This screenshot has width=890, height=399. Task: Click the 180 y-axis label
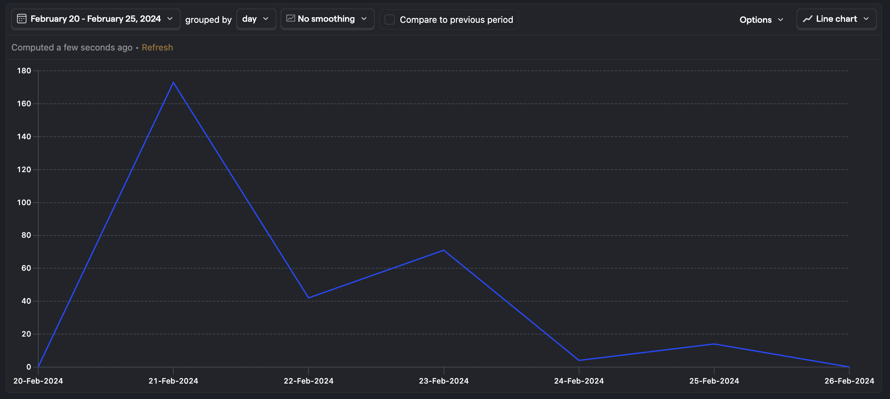(x=24, y=71)
